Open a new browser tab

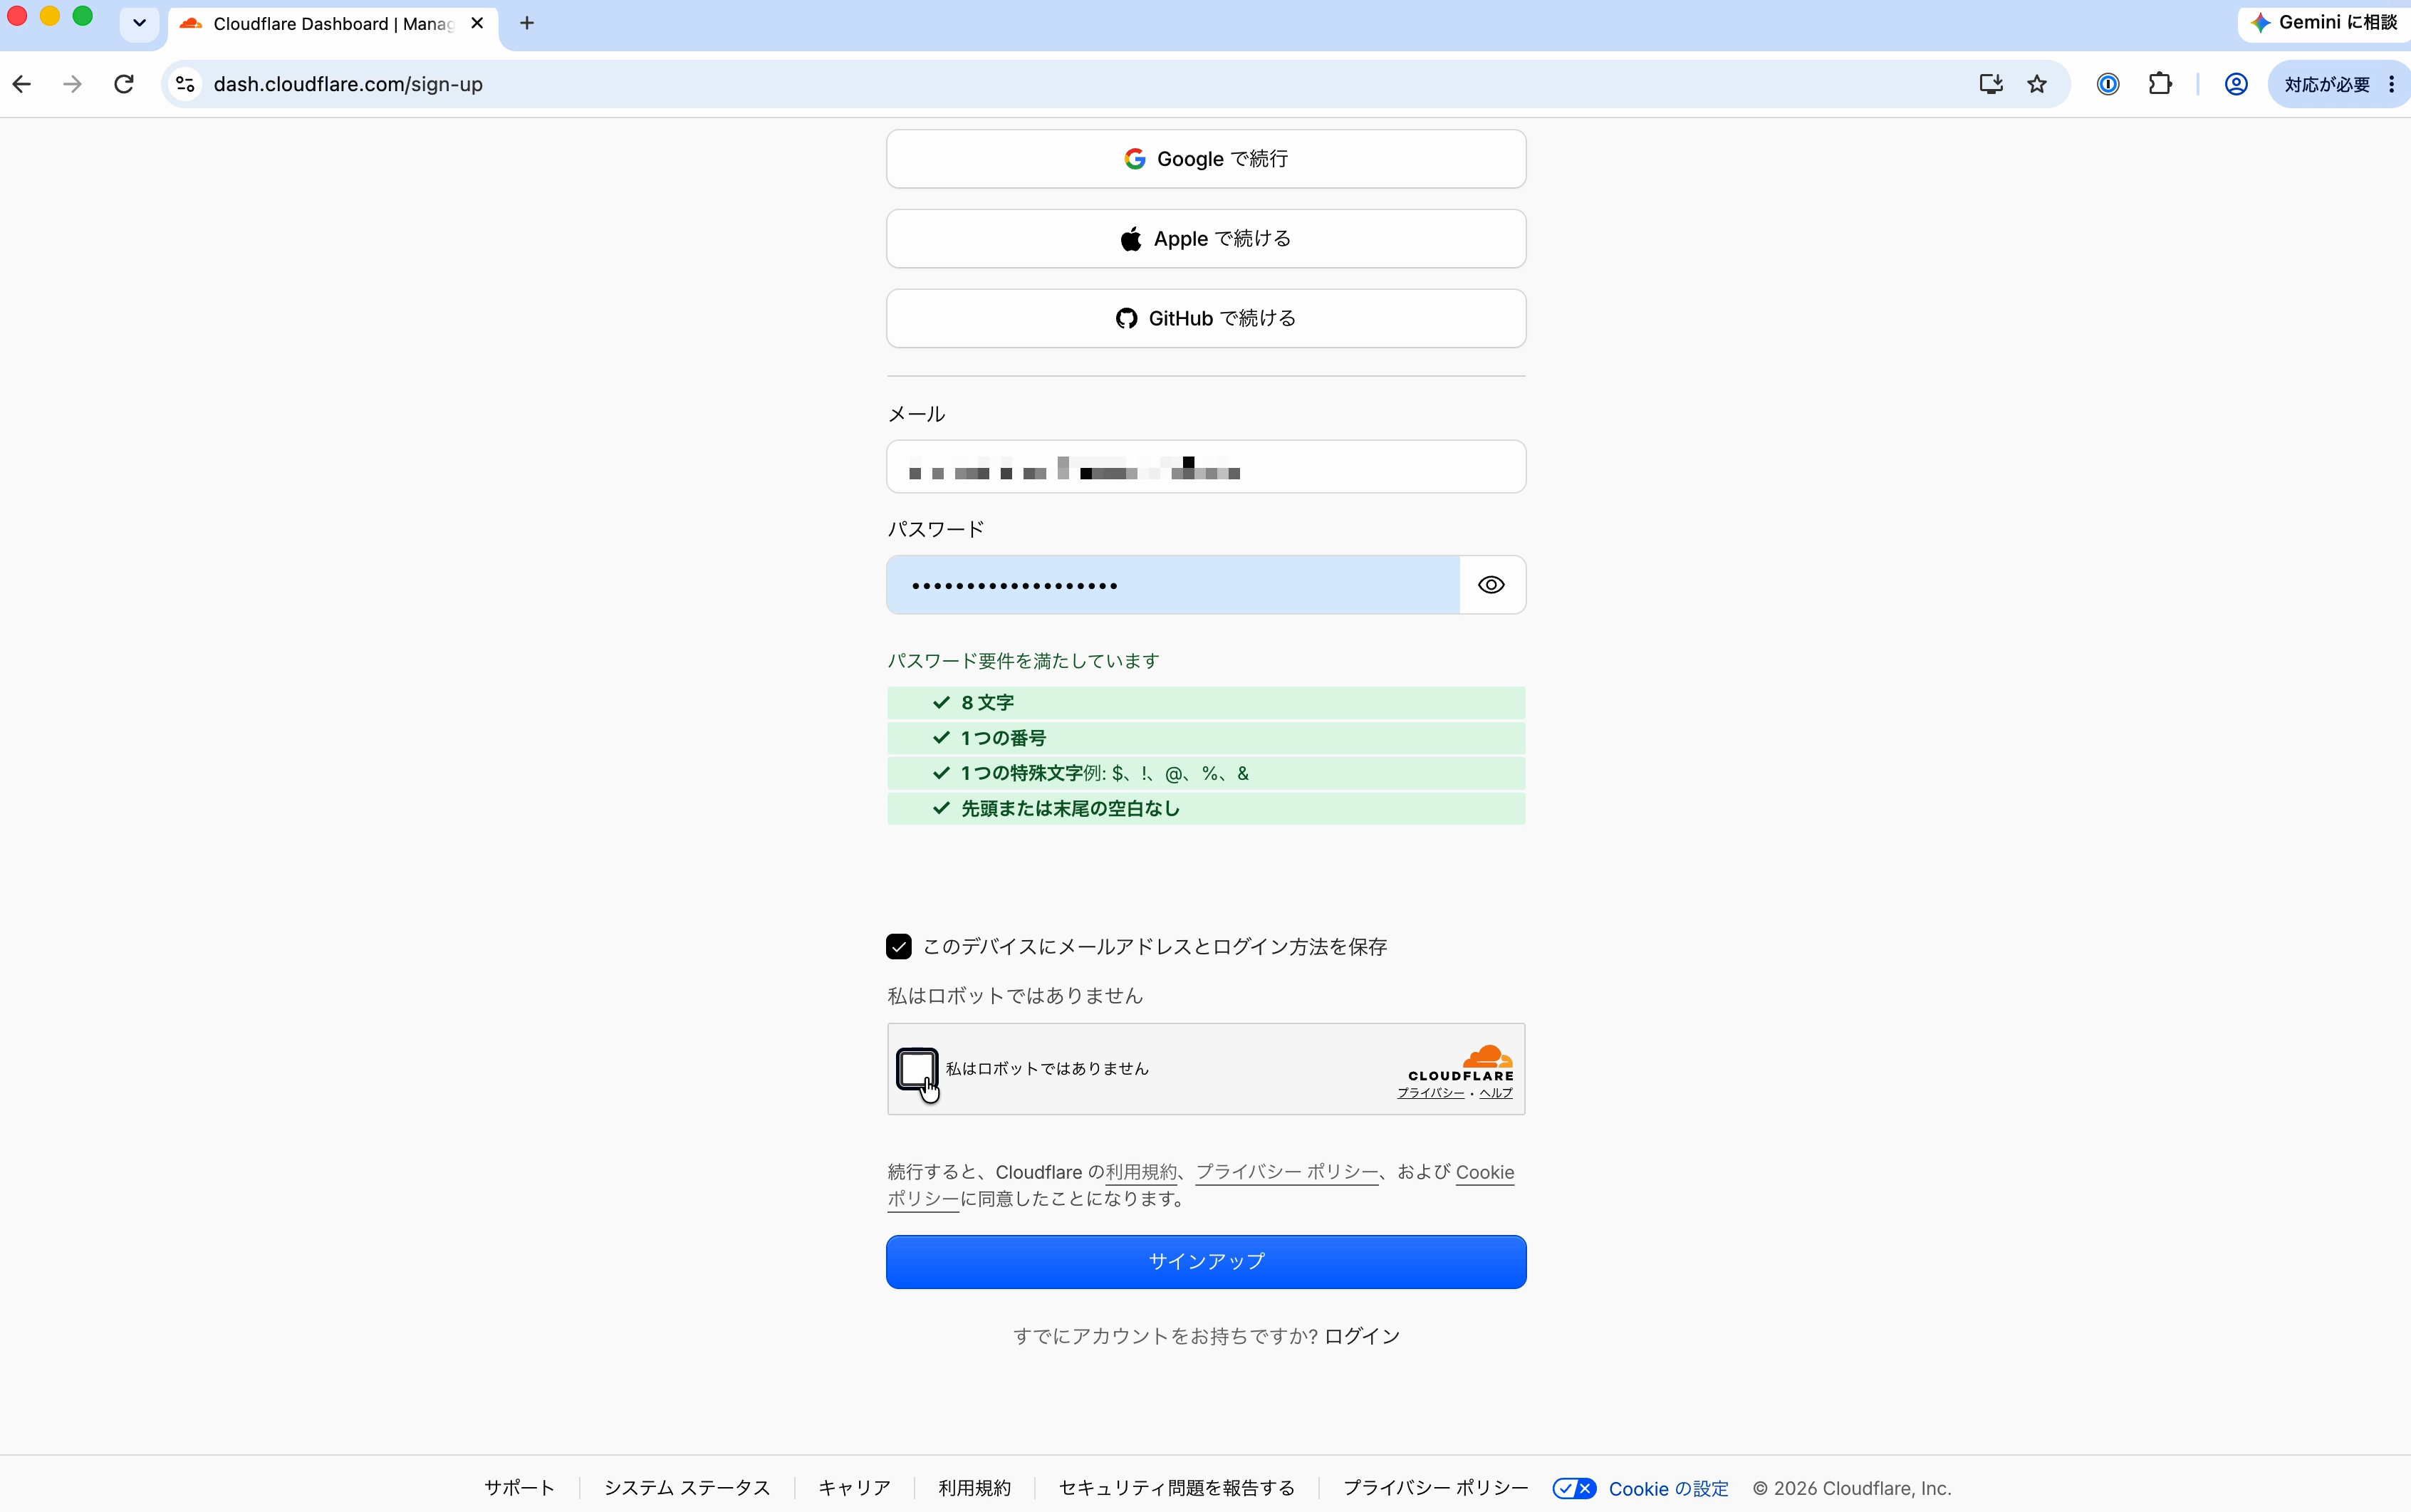coord(527,23)
